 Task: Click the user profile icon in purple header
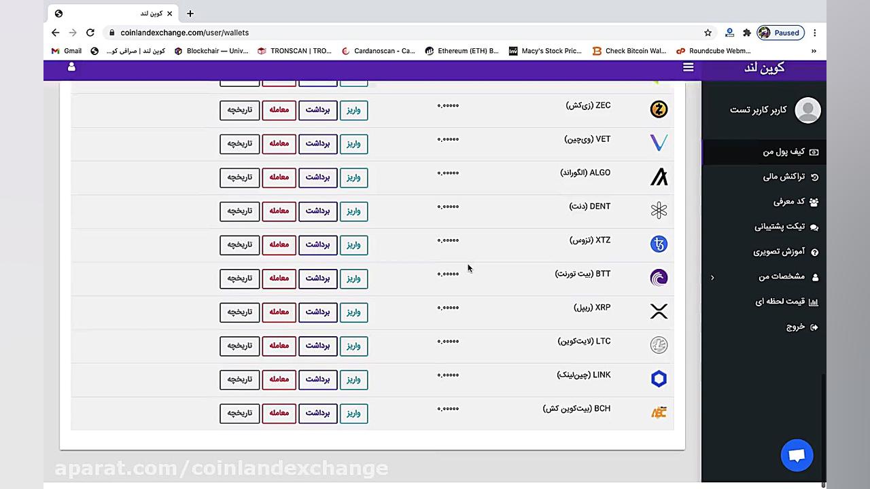[x=71, y=67]
